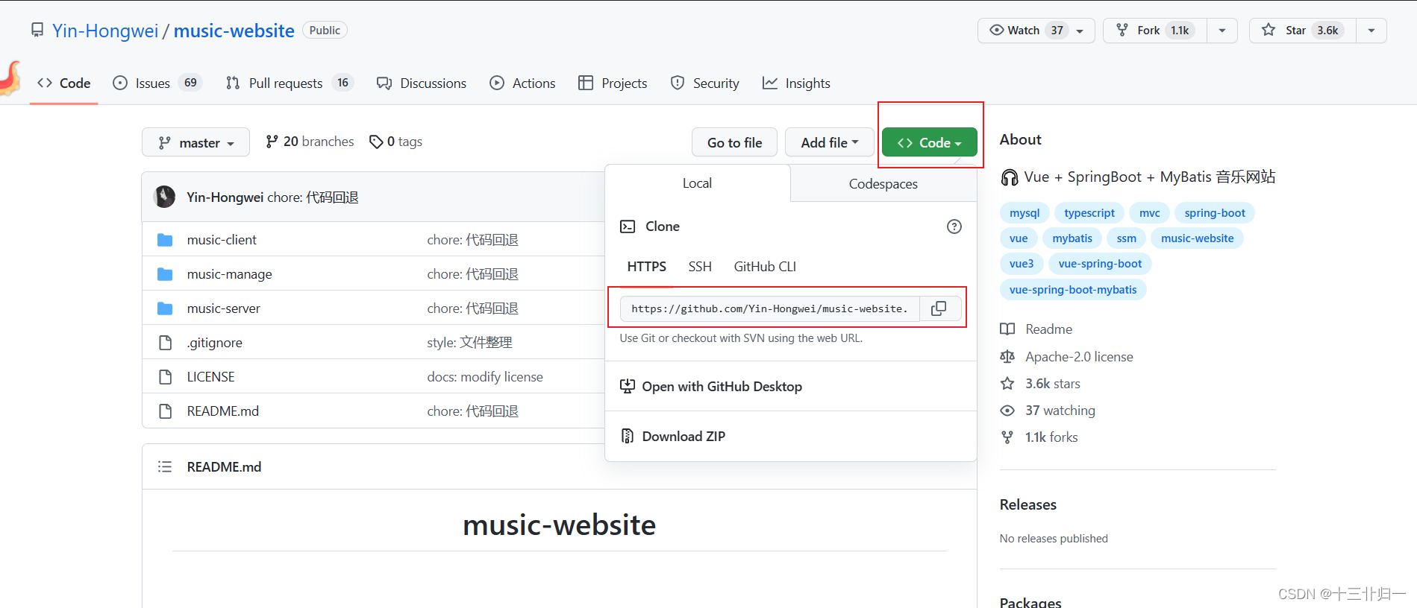Open the Apache-2.0 license link
This screenshot has width=1417, height=608.
(1079, 357)
